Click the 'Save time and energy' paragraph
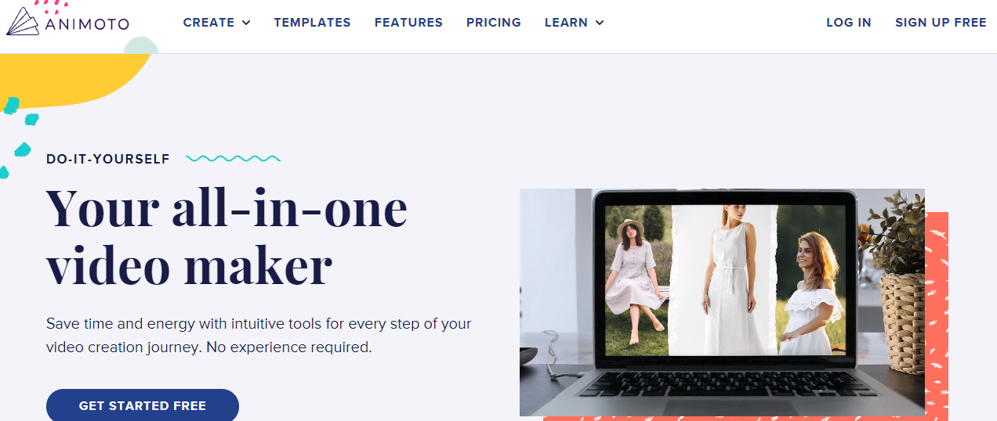The width and height of the screenshot is (997, 421). click(259, 335)
